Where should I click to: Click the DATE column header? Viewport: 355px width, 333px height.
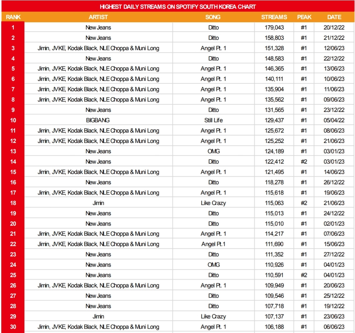[x=334, y=17]
